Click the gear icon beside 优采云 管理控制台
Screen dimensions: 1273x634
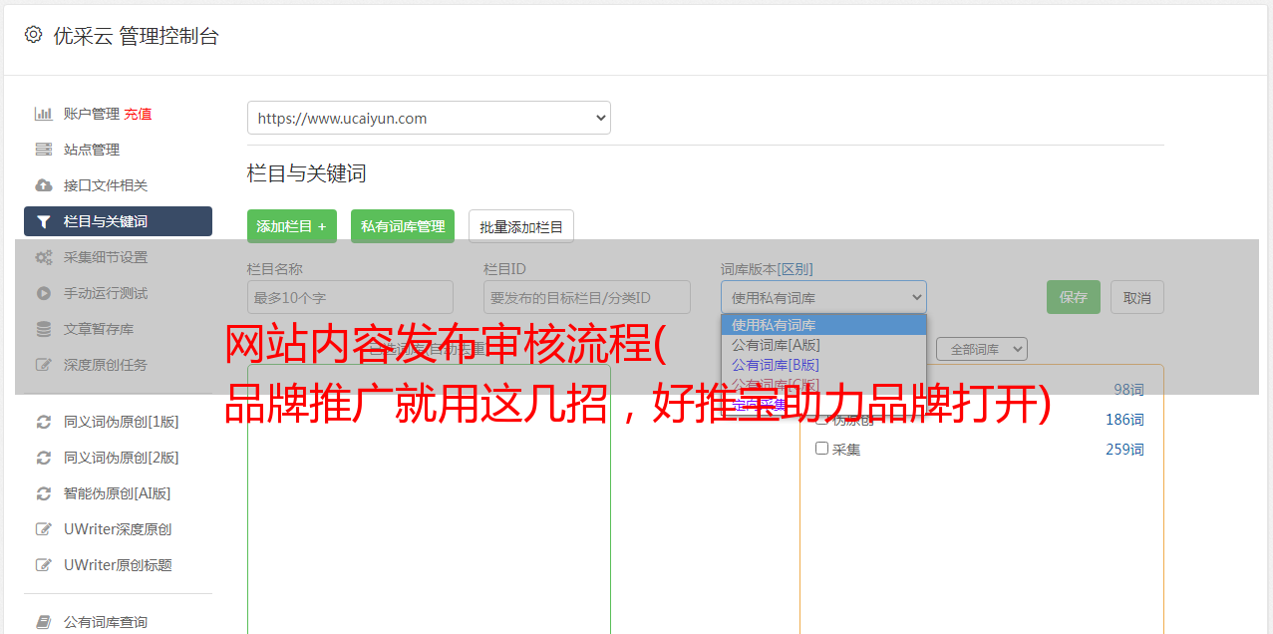coord(33,35)
